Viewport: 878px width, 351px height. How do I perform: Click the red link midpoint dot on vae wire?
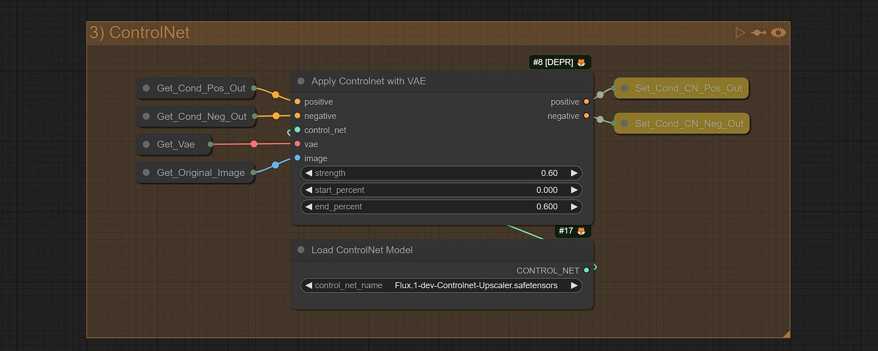coord(254,144)
